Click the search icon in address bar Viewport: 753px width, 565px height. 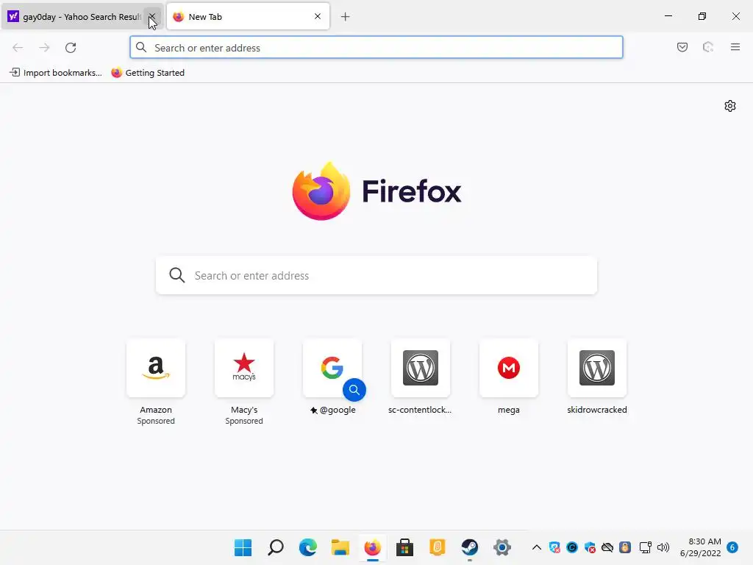coord(141,47)
